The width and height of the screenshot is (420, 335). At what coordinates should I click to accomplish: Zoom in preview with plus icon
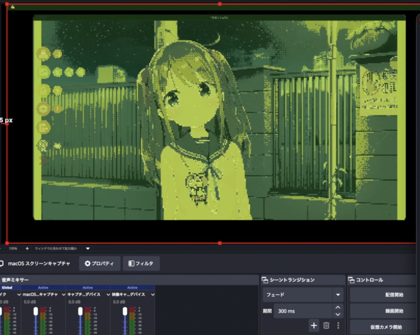[x=27, y=248]
